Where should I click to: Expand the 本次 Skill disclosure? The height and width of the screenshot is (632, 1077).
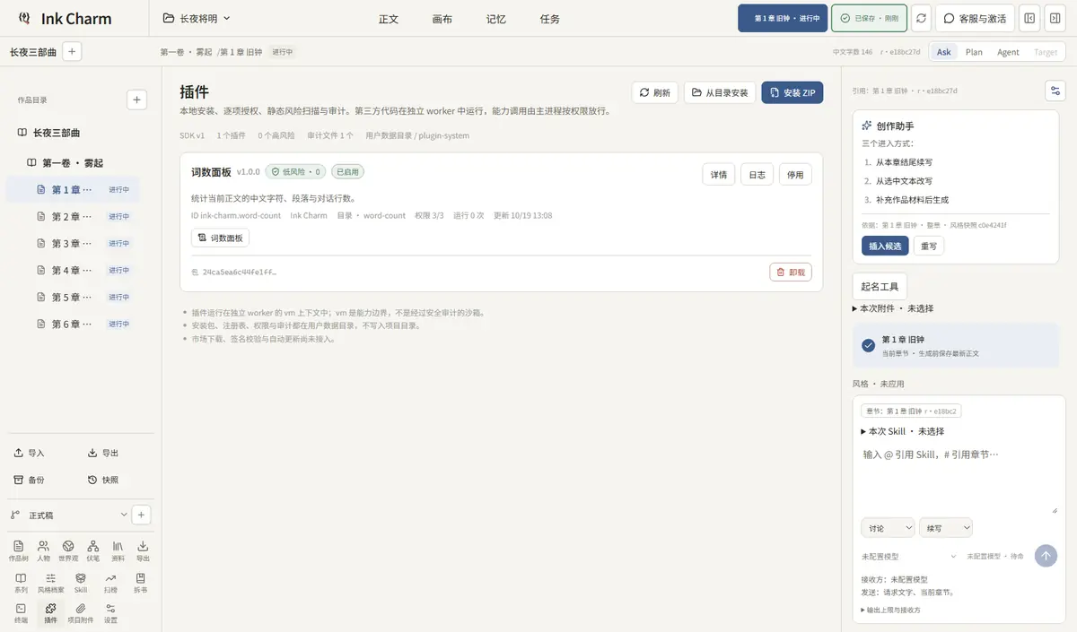(x=902, y=431)
